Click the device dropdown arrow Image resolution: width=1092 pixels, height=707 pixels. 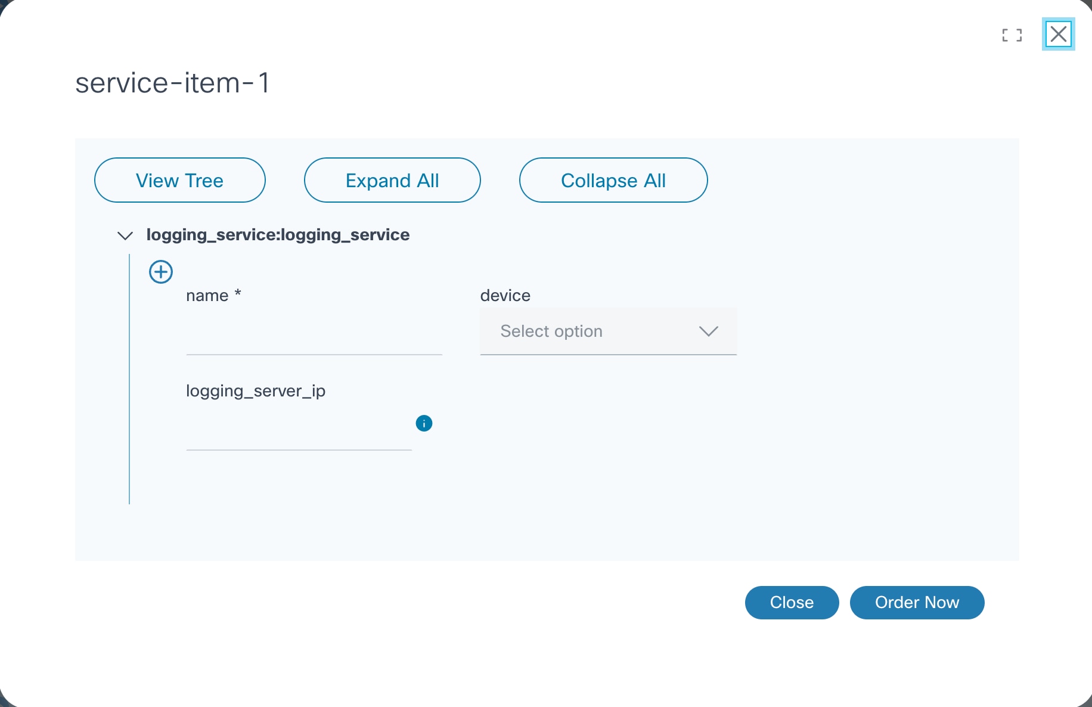(708, 331)
